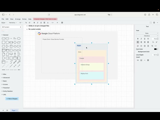
Task: Select the cloud shape in General
Action: point(15,46)
